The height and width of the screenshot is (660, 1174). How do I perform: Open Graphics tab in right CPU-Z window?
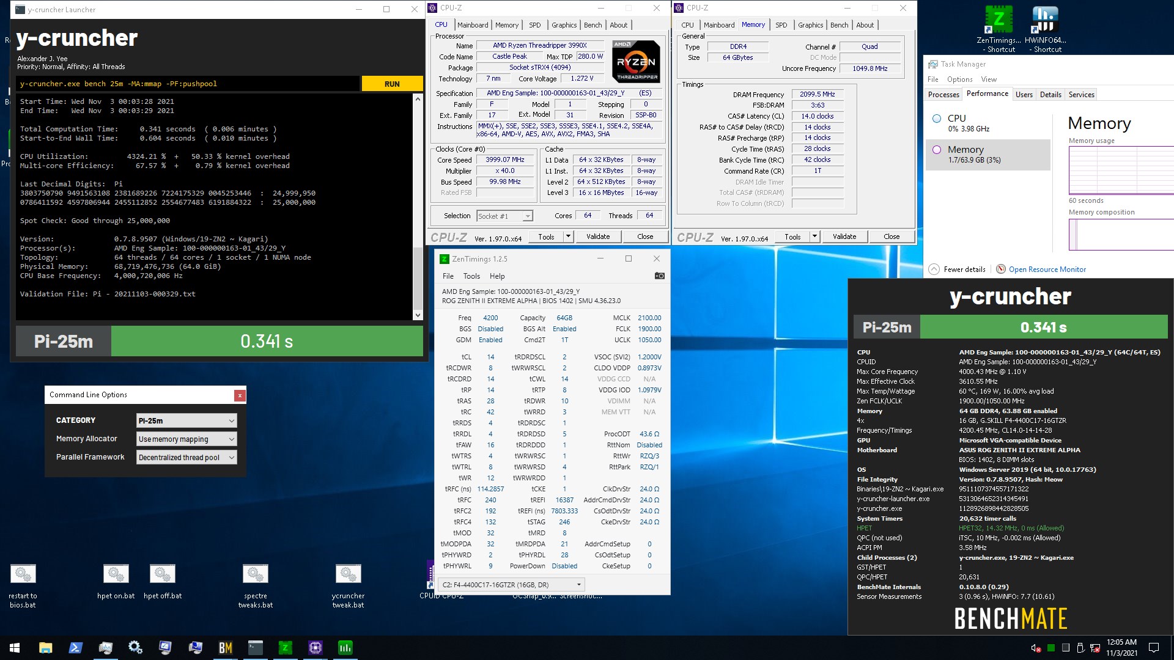(x=810, y=25)
